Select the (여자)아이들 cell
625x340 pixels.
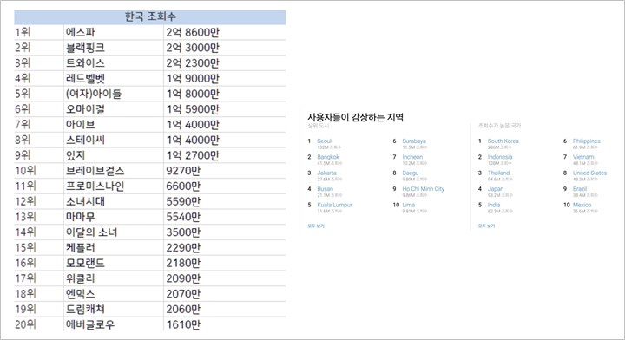[x=114, y=94]
